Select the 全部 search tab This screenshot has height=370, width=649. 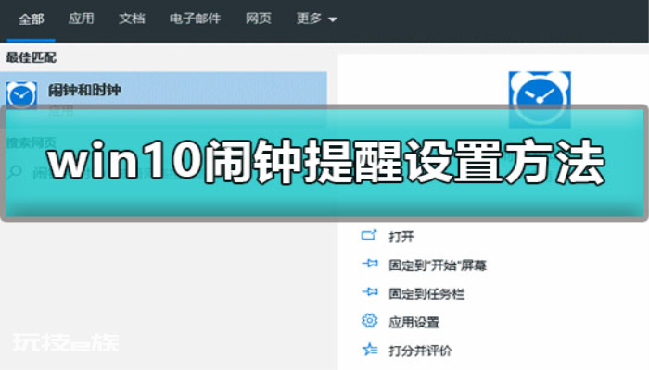(x=31, y=19)
